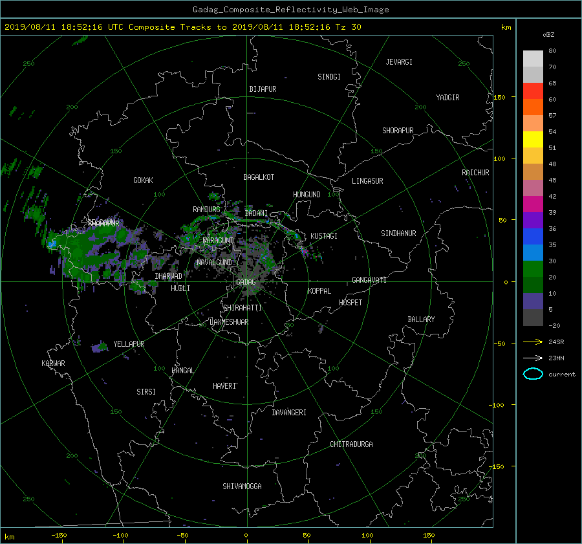582x544 pixels.
Task: Select the GANGAVATI label on the map
Action: pos(369,280)
